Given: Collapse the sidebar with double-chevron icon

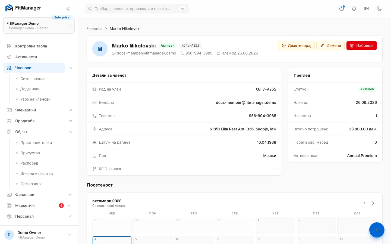Looking at the screenshot, I should click(x=68, y=9).
